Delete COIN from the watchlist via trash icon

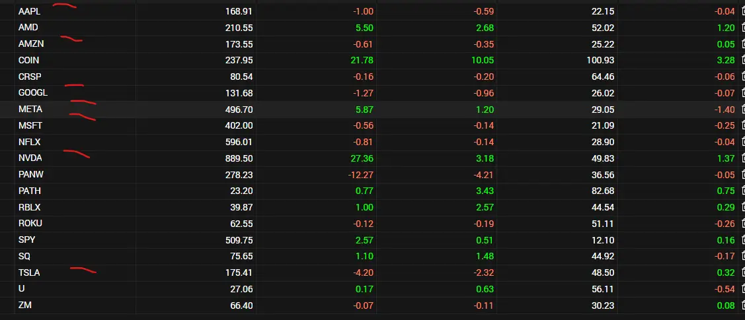pos(743,60)
